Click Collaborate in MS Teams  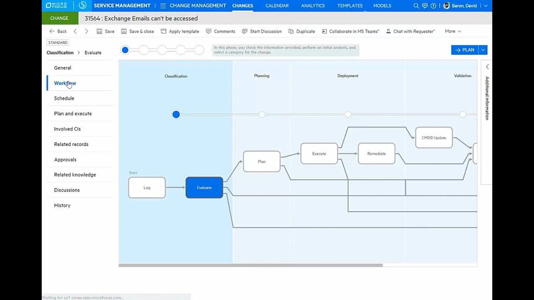tap(350, 31)
